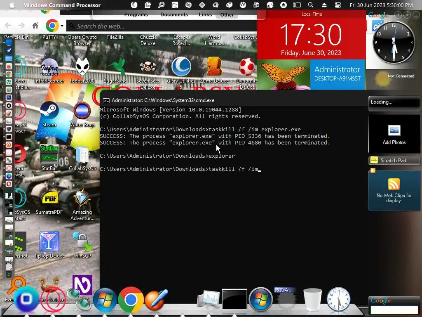Open the Steam desktop shortcut

[x=49, y=110]
